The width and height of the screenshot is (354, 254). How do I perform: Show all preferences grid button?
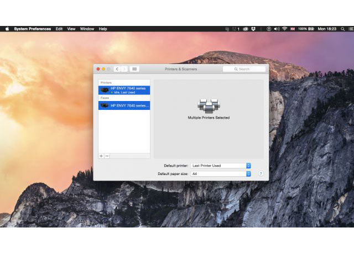click(x=134, y=69)
